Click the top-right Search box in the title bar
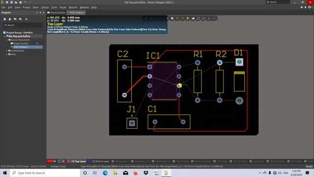The width and height of the screenshot is (314, 177). pos(278,2)
